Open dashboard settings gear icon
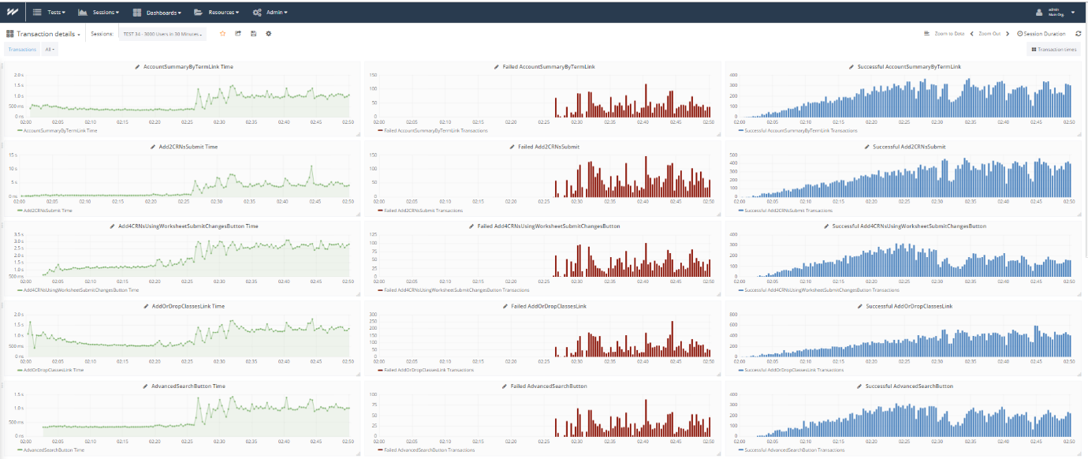 pos(269,34)
